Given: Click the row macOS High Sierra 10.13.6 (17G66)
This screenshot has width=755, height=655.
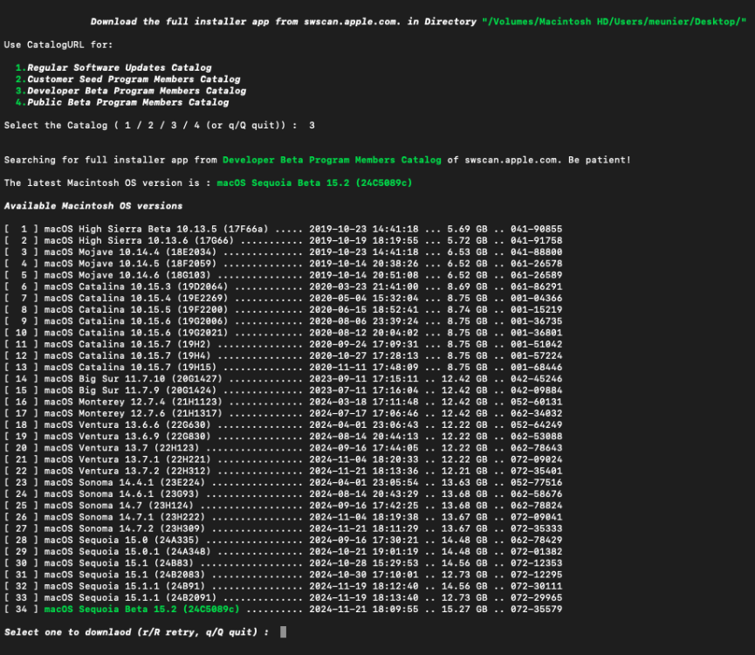Looking at the screenshot, I should click(283, 241).
